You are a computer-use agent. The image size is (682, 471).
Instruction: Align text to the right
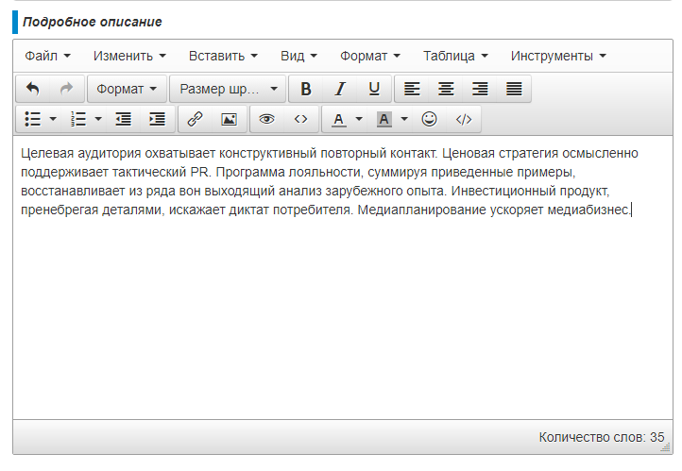(x=480, y=89)
